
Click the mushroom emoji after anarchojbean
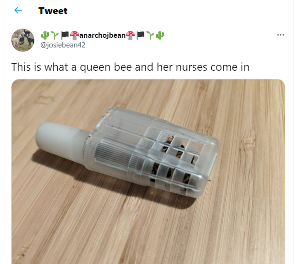pyautogui.click(x=130, y=35)
